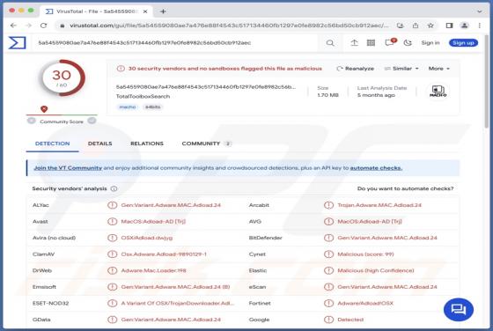The height and width of the screenshot is (331, 493).
Task: Click the ESET-NOD32 detection result text
Action: pos(178,304)
